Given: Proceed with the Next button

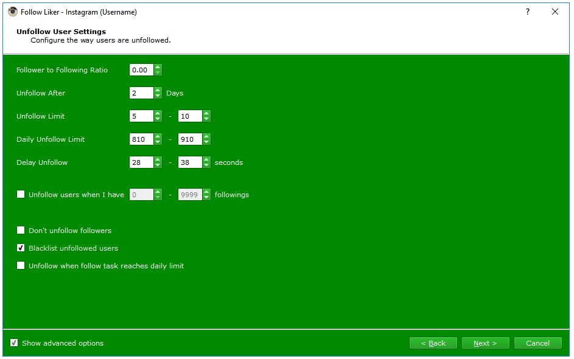Looking at the screenshot, I should click(x=485, y=343).
